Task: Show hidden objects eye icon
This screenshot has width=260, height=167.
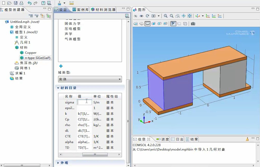Action: 141,16
